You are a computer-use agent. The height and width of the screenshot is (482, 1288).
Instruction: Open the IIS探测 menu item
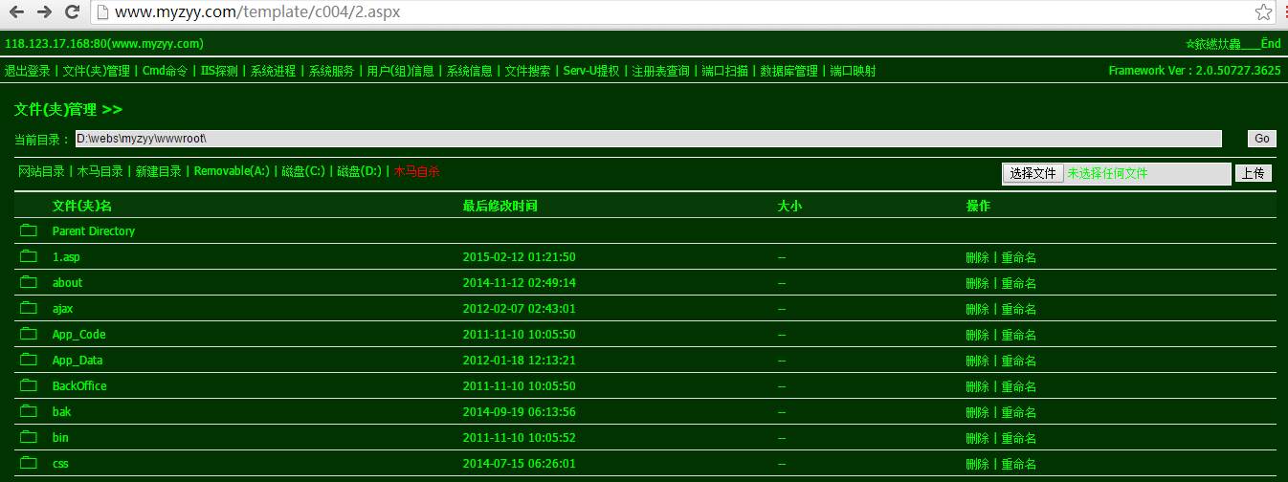click(x=219, y=71)
